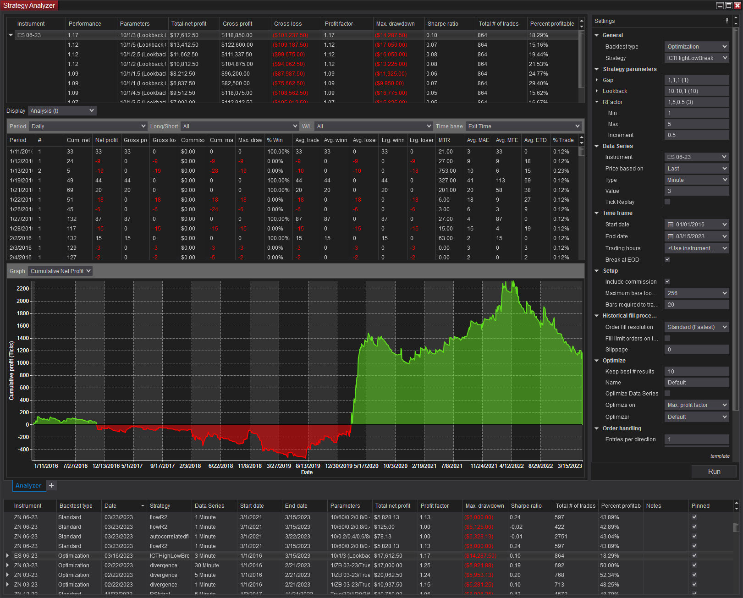Image resolution: width=743 pixels, height=598 pixels.
Task: Open the Cumulative Net Profit graph dropdown
Action: [60, 271]
